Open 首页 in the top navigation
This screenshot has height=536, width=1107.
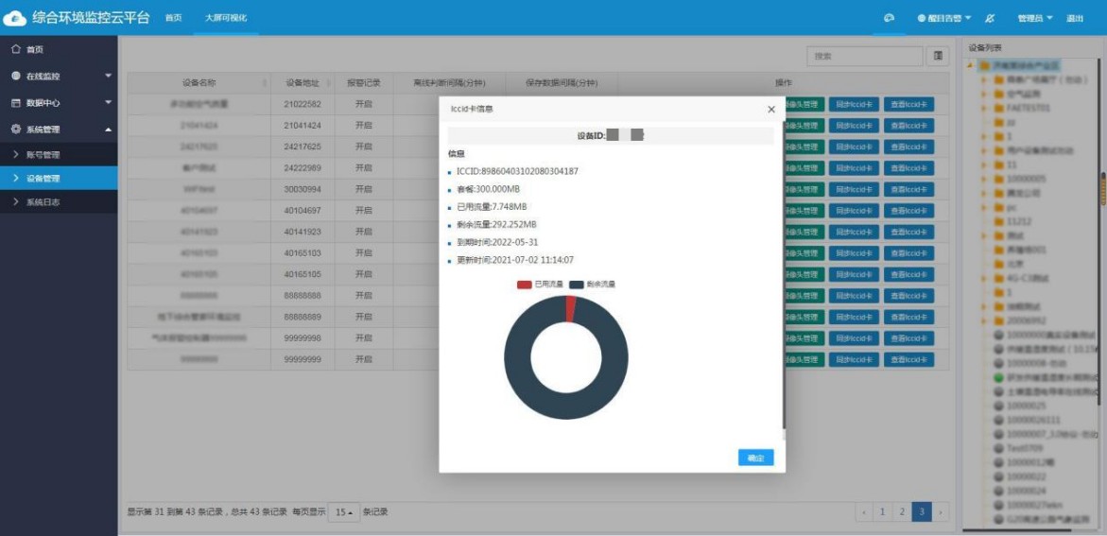173,18
